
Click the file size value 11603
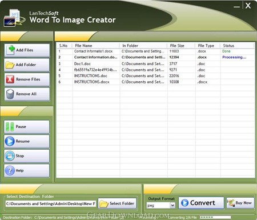174,51
